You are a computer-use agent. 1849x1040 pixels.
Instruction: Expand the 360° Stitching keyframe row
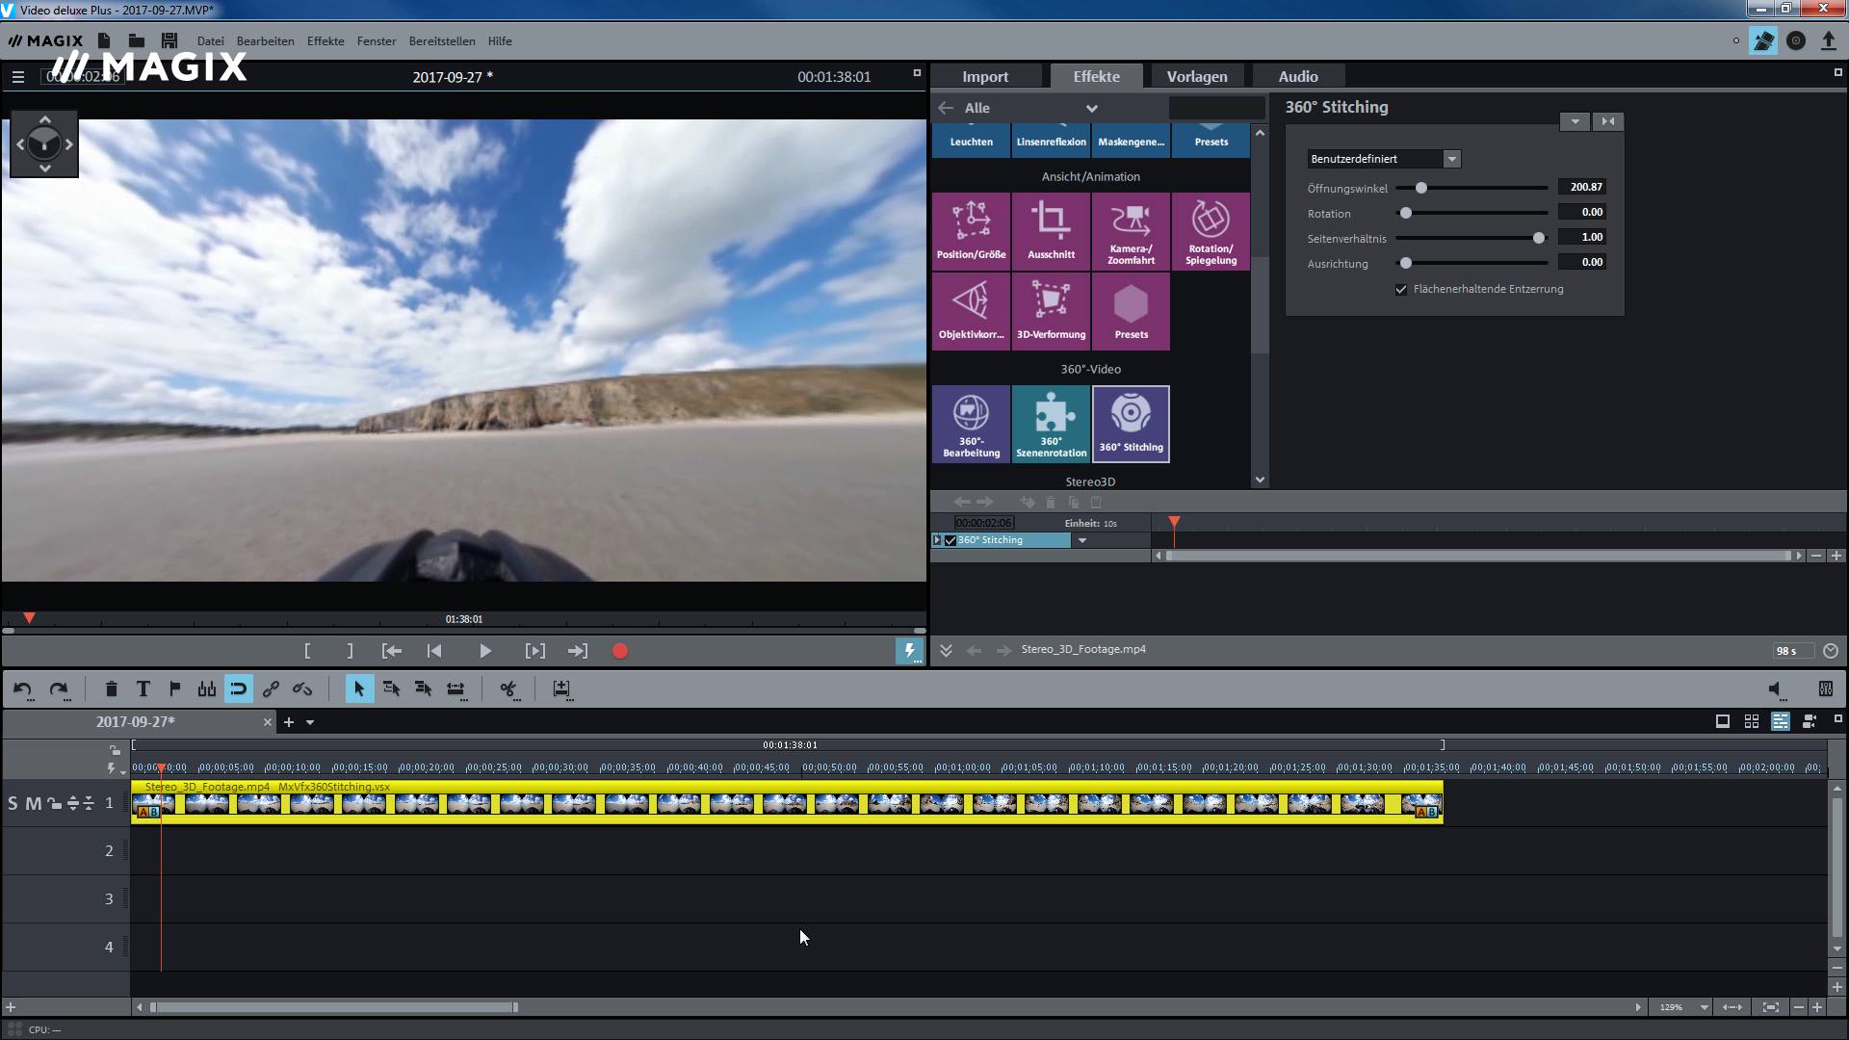937,540
